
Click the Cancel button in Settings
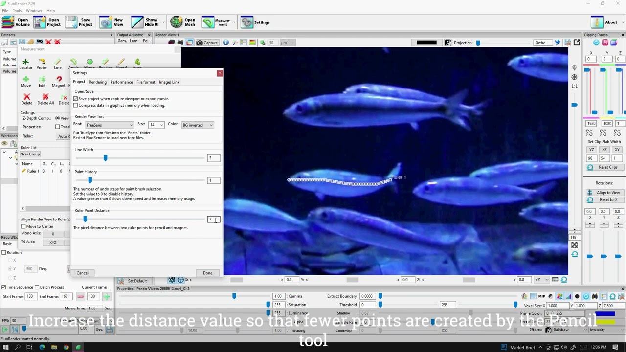click(x=82, y=273)
